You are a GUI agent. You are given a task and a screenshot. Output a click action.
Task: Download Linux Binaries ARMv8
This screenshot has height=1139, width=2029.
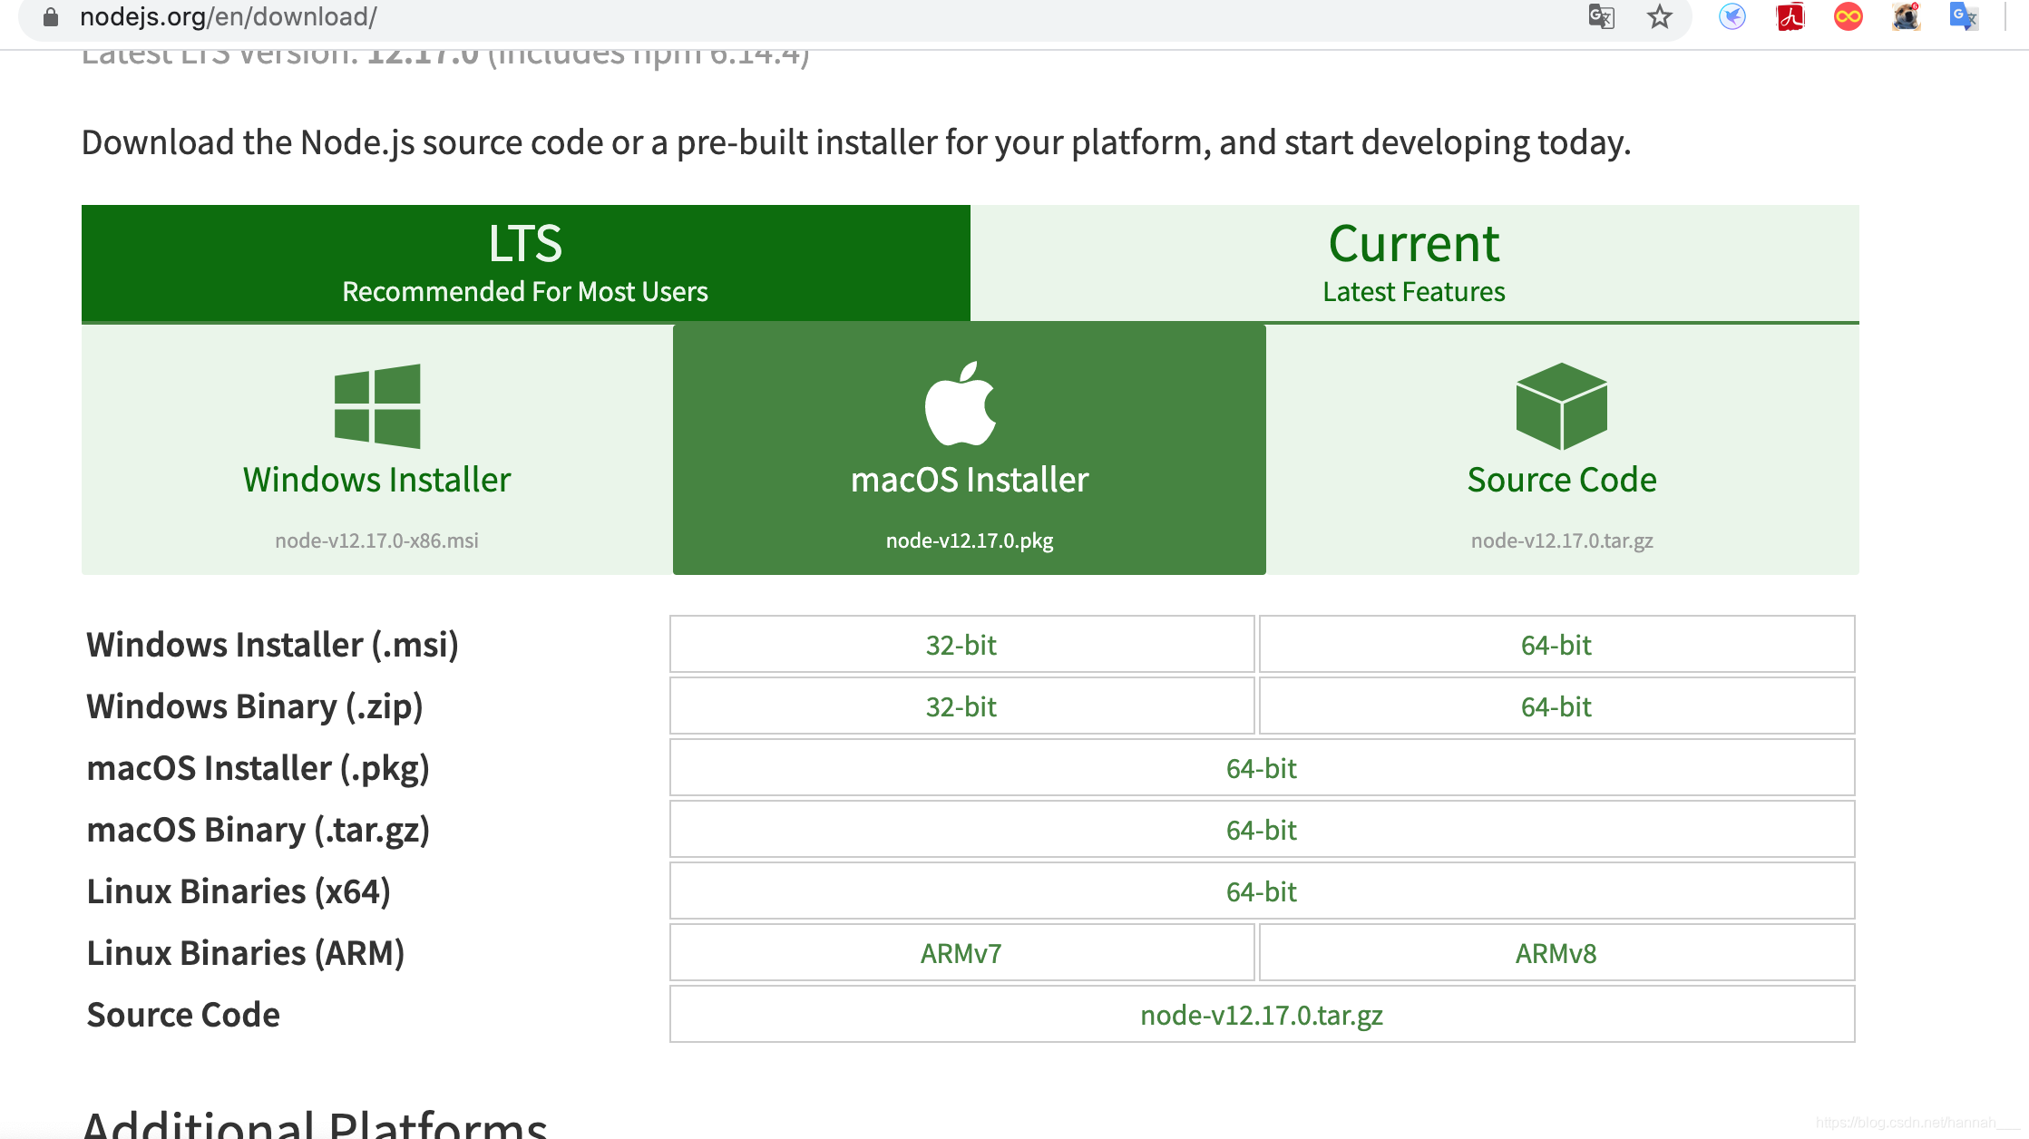[x=1556, y=953]
